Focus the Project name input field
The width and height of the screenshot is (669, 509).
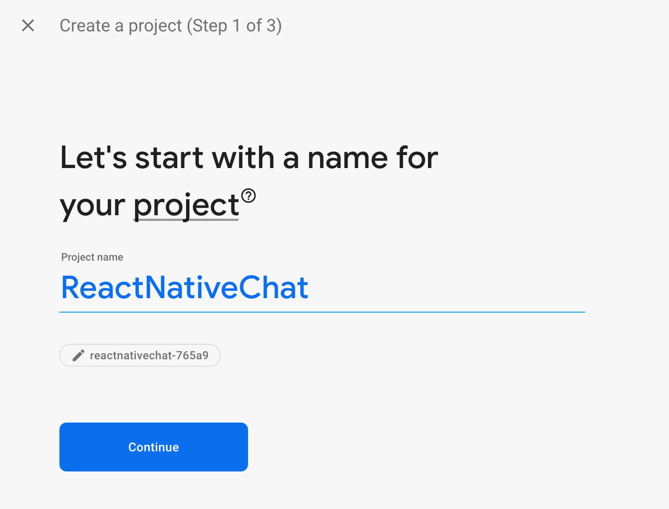321,288
